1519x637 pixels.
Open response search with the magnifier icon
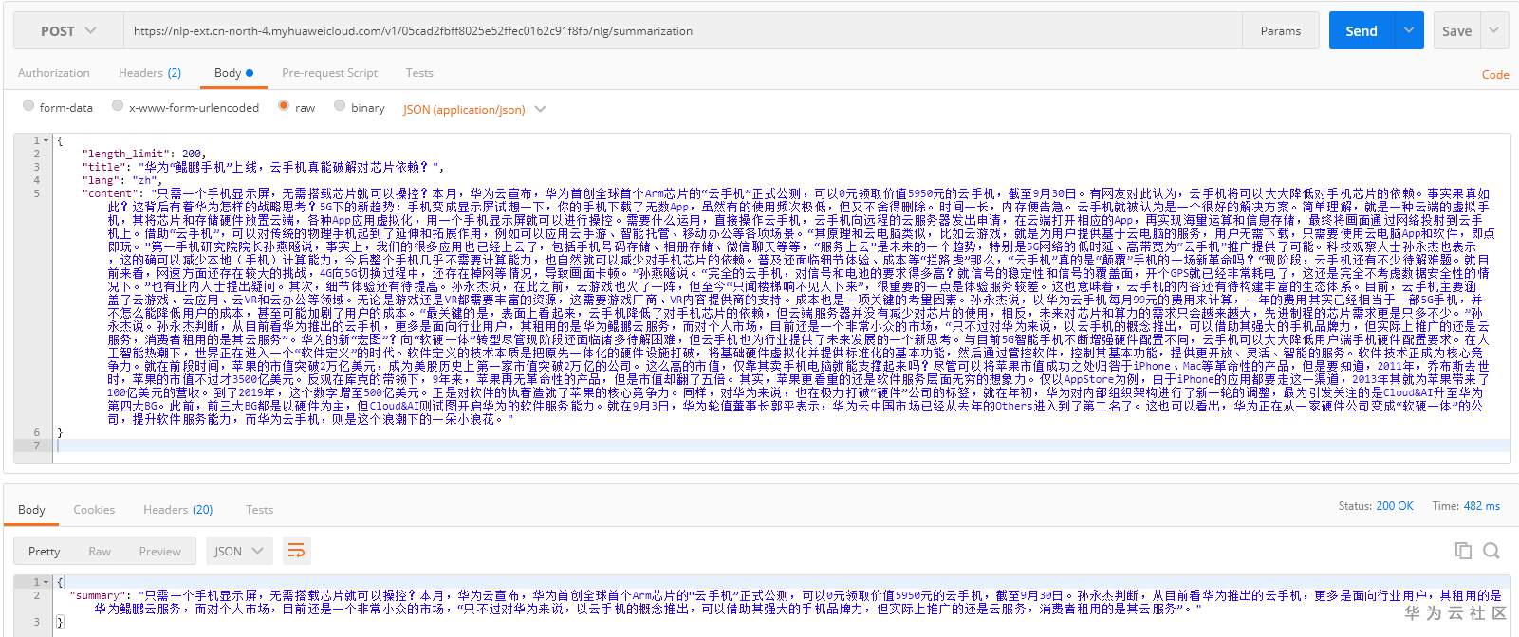coord(1491,551)
